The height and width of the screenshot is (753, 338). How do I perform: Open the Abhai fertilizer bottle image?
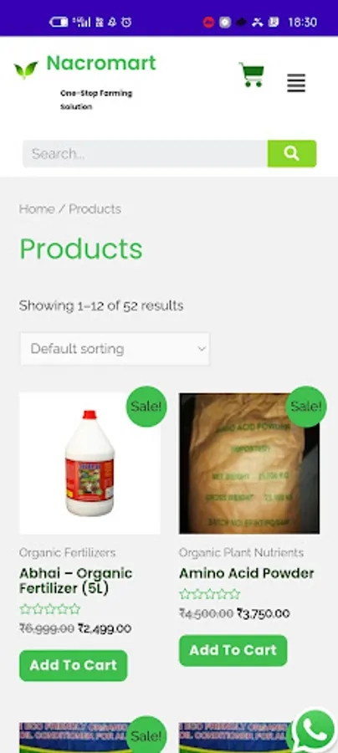[x=90, y=464]
